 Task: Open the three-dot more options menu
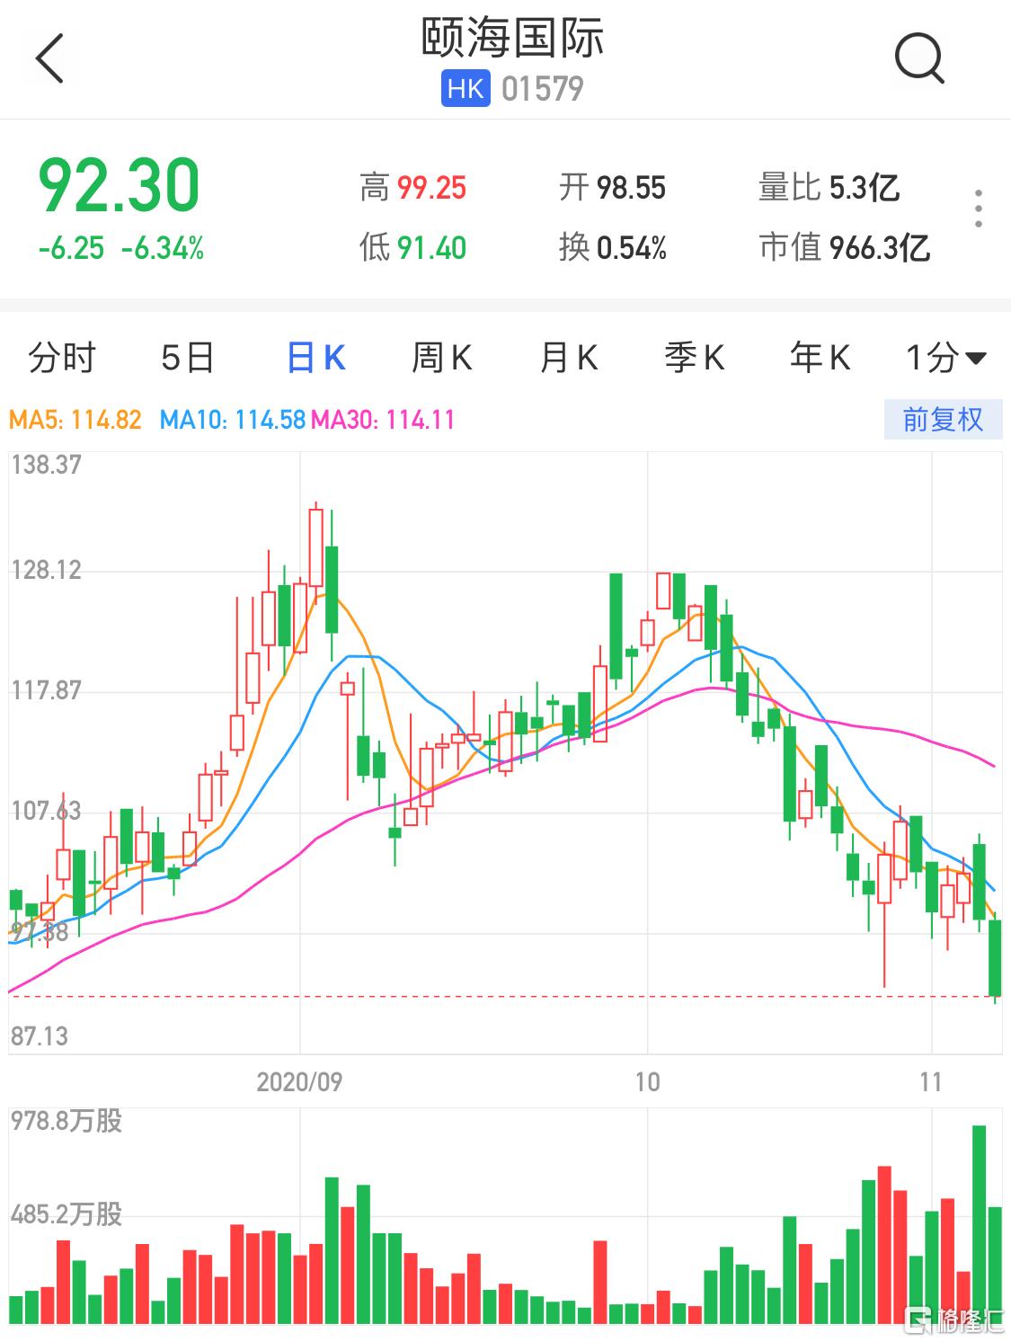coord(979,209)
